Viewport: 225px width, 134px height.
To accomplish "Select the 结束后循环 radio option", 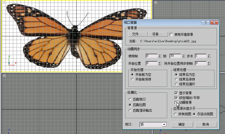I will (176, 84).
